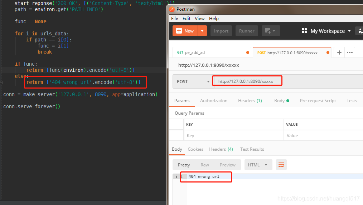The width and height of the screenshot is (363, 205).
Task: Open the New button dropdown arrow
Action: pyautogui.click(x=202, y=31)
